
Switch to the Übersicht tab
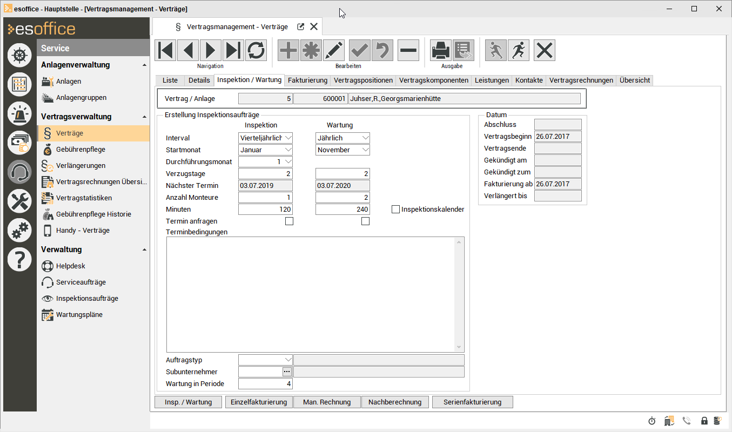(x=635, y=80)
